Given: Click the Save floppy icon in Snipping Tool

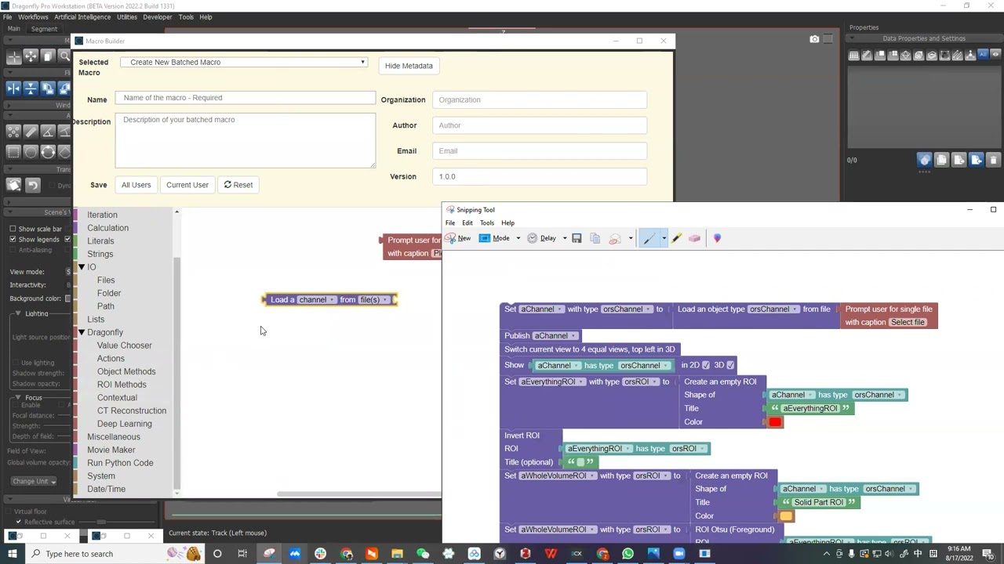Looking at the screenshot, I should pos(577,238).
